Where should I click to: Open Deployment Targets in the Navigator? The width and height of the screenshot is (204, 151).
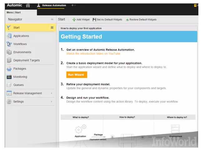[x=27, y=60]
